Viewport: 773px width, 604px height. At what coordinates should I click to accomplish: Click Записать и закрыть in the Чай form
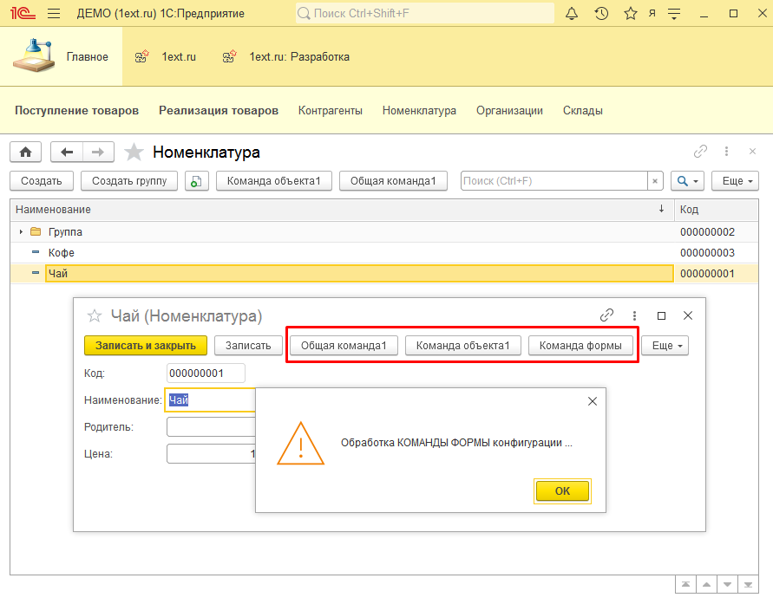coord(145,345)
